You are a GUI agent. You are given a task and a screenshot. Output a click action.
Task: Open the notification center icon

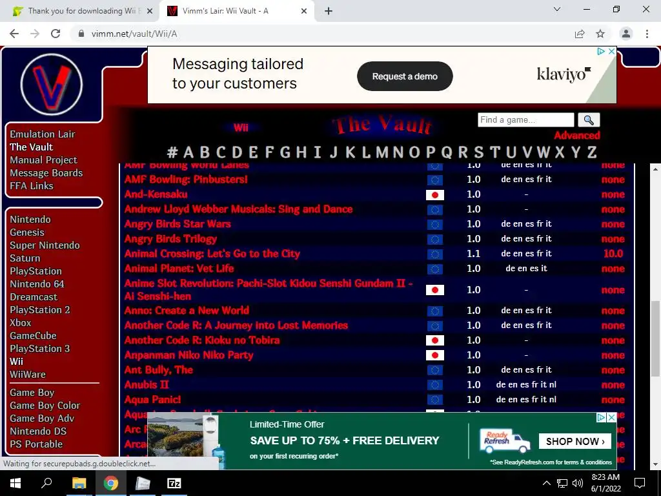tap(640, 483)
